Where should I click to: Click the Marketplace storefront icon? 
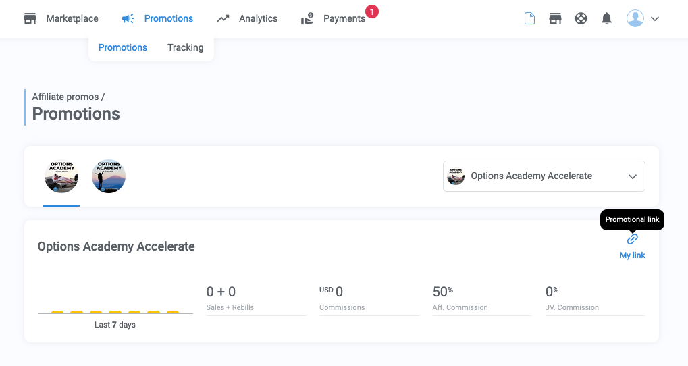pos(30,18)
